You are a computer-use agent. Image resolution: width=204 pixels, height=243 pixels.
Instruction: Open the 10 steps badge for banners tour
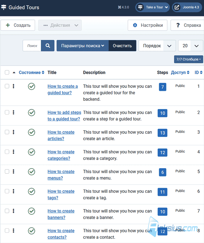coord(162,211)
